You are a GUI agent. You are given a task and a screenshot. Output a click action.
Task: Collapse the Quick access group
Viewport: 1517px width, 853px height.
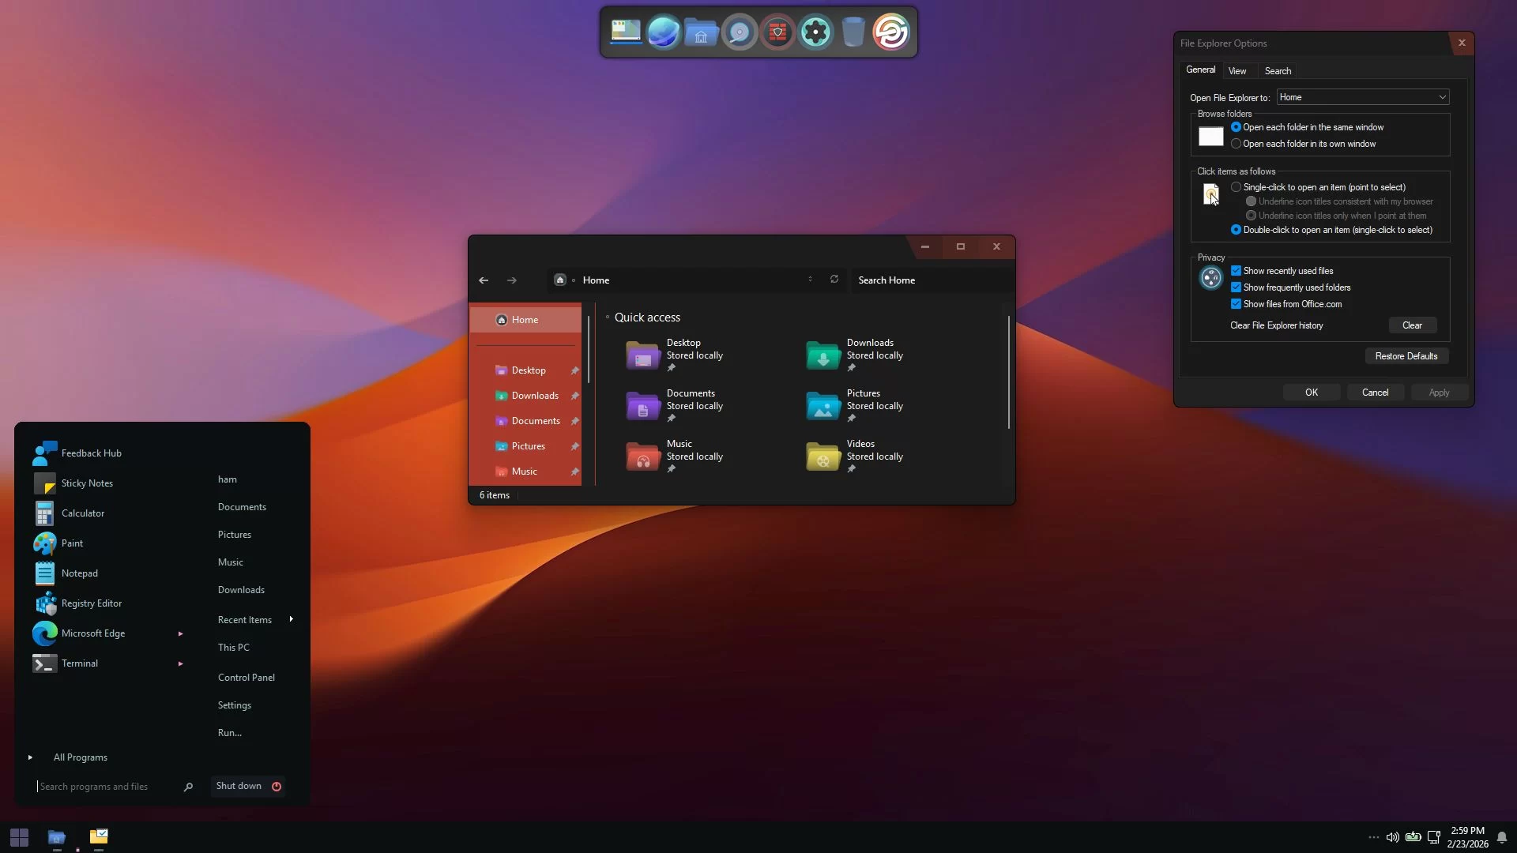(x=608, y=318)
